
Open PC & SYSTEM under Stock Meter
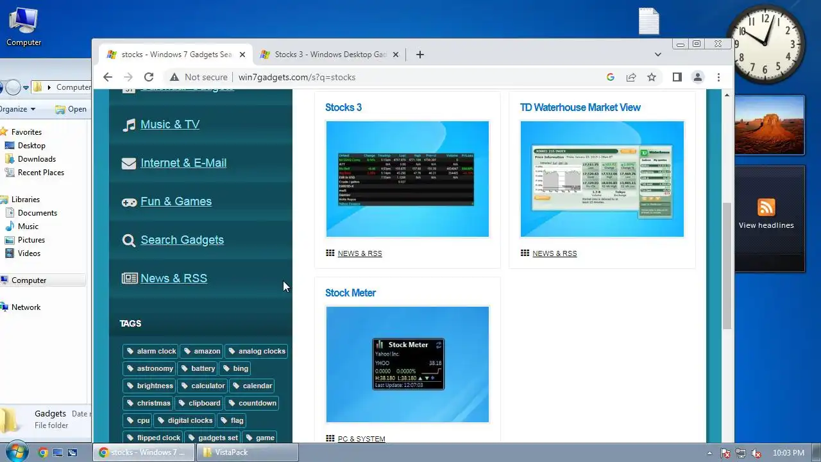coord(362,439)
